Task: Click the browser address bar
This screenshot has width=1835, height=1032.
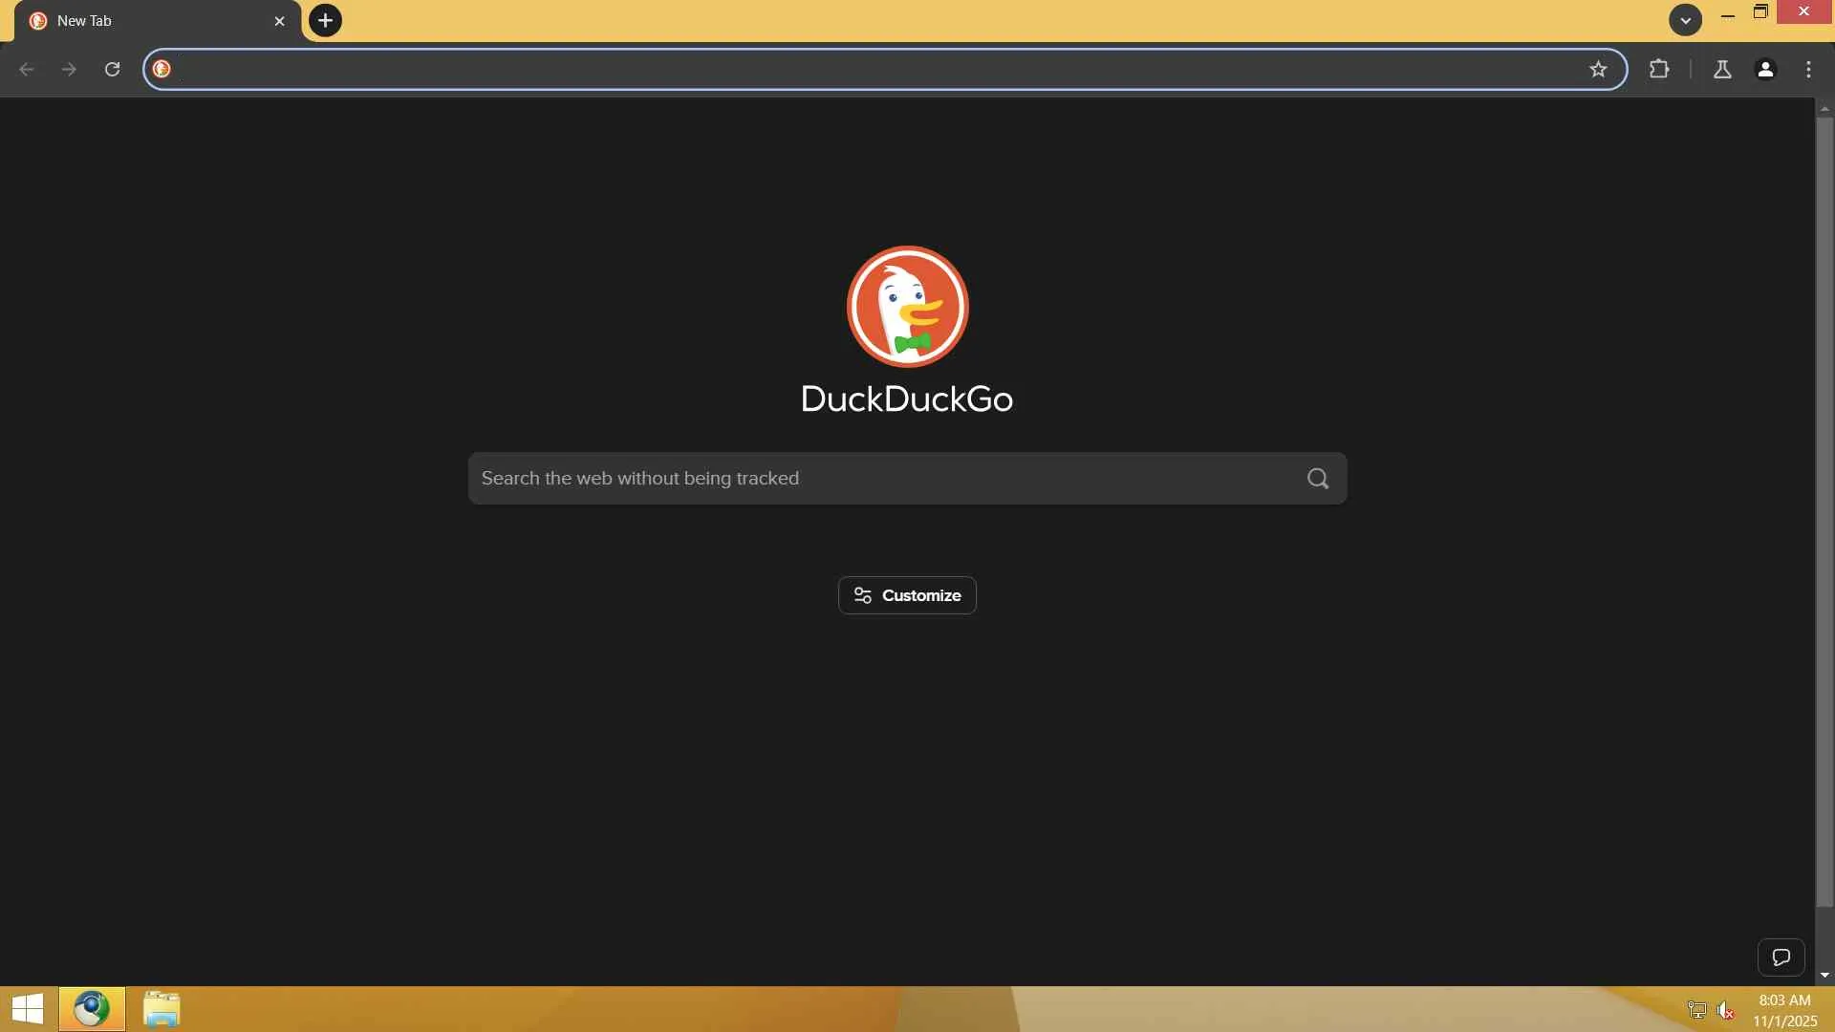Action: coord(860,69)
